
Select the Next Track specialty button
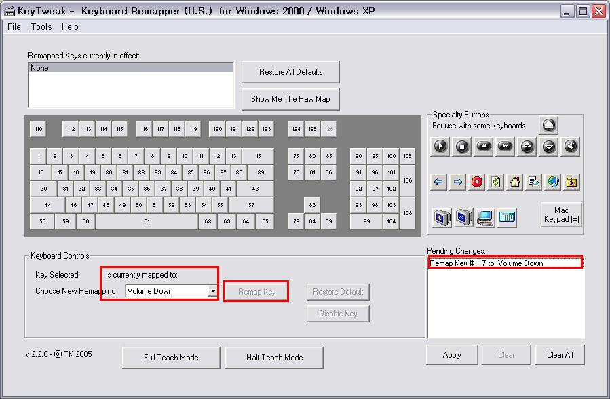(506, 147)
